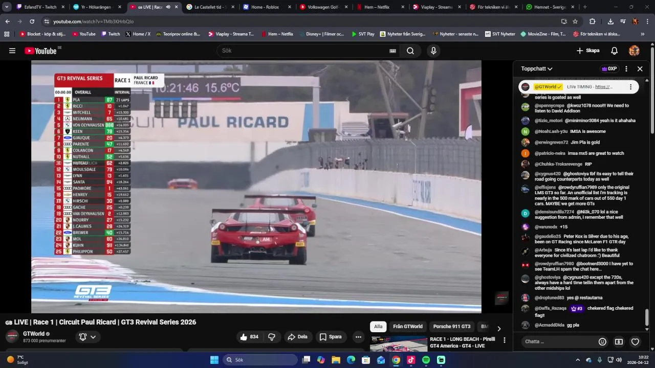Mute the YouTube tab via speaker icon
Viewport: 655px width, 368px height.
point(168,7)
